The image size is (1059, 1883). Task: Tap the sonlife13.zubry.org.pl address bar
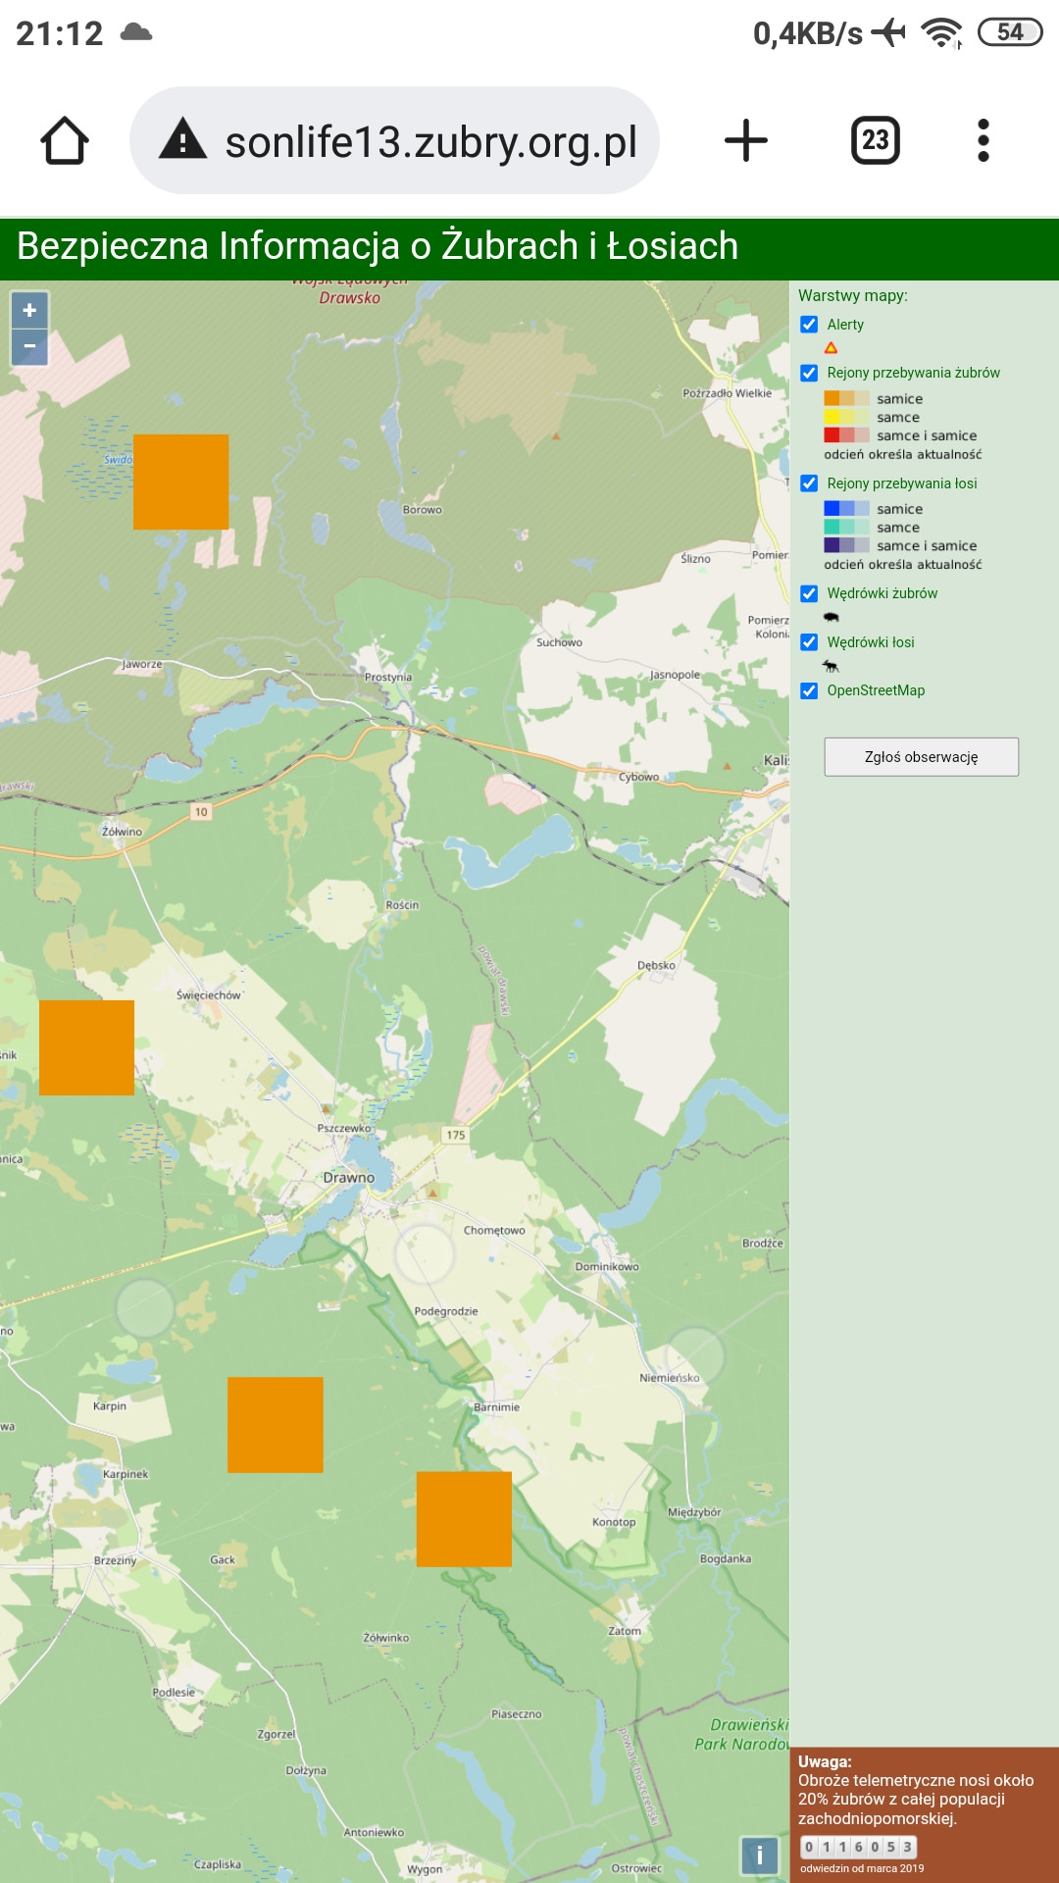429,141
